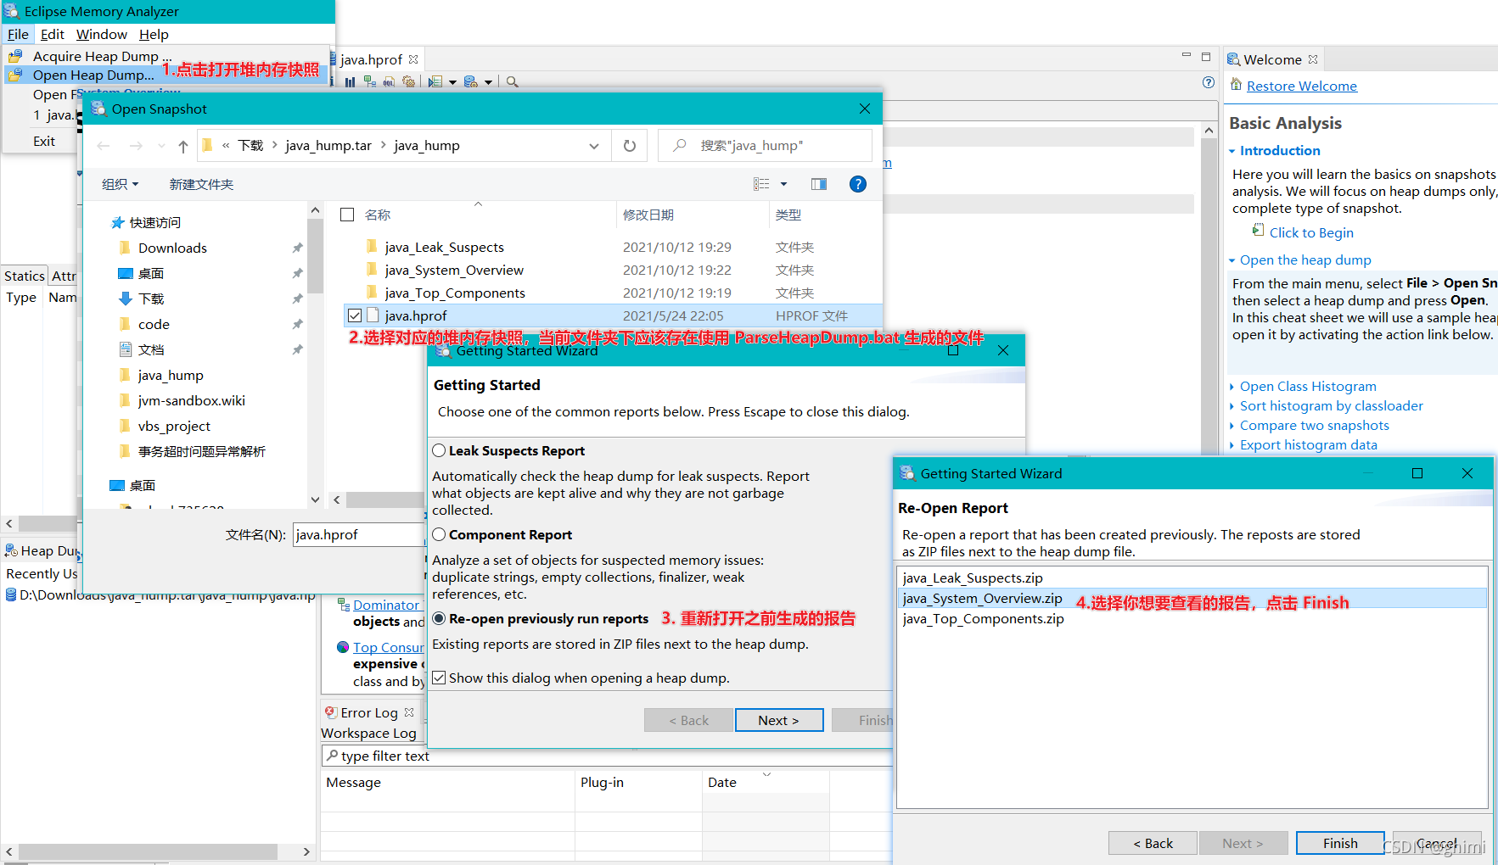
Task: Open the recent locations dropdown arrow
Action: 161,146
